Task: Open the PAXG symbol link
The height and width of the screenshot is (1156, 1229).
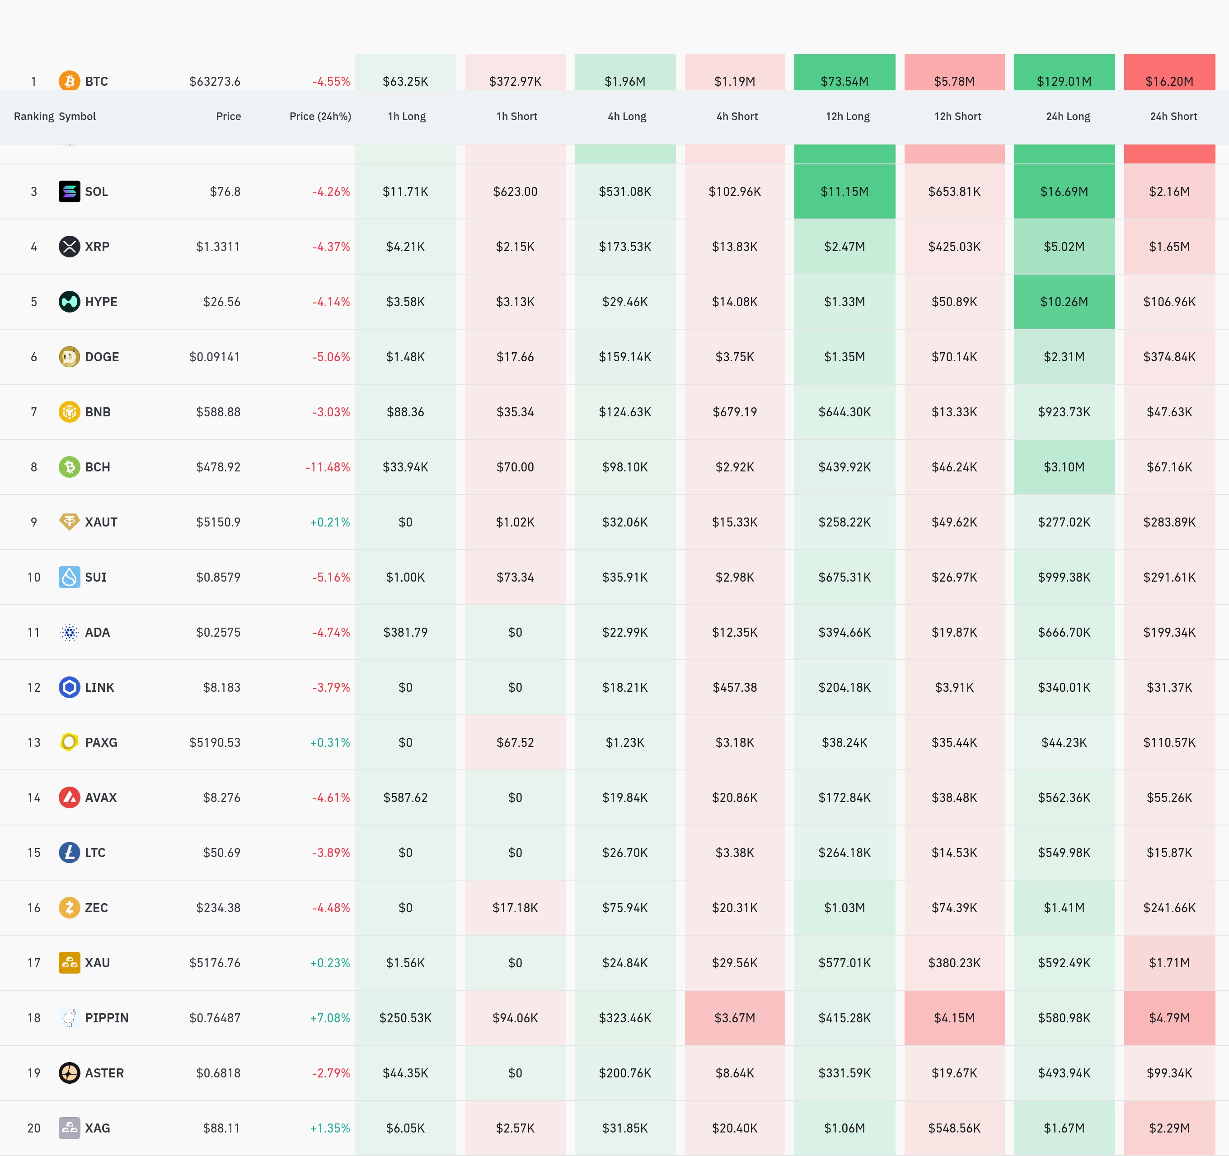Action: (x=101, y=742)
